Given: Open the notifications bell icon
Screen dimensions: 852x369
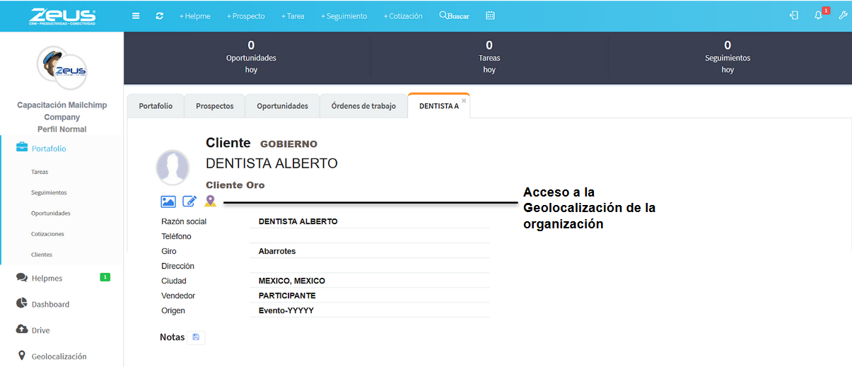Looking at the screenshot, I should [x=819, y=16].
